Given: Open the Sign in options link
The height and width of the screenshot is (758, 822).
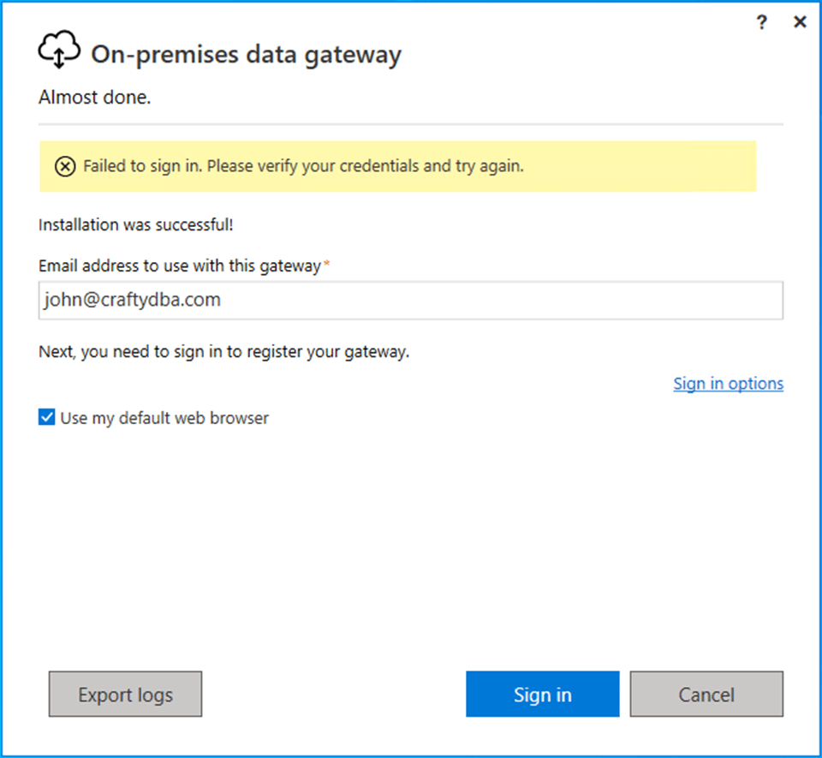Looking at the screenshot, I should click(728, 384).
